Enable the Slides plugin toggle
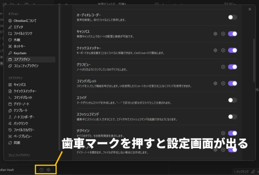 coord(232,100)
